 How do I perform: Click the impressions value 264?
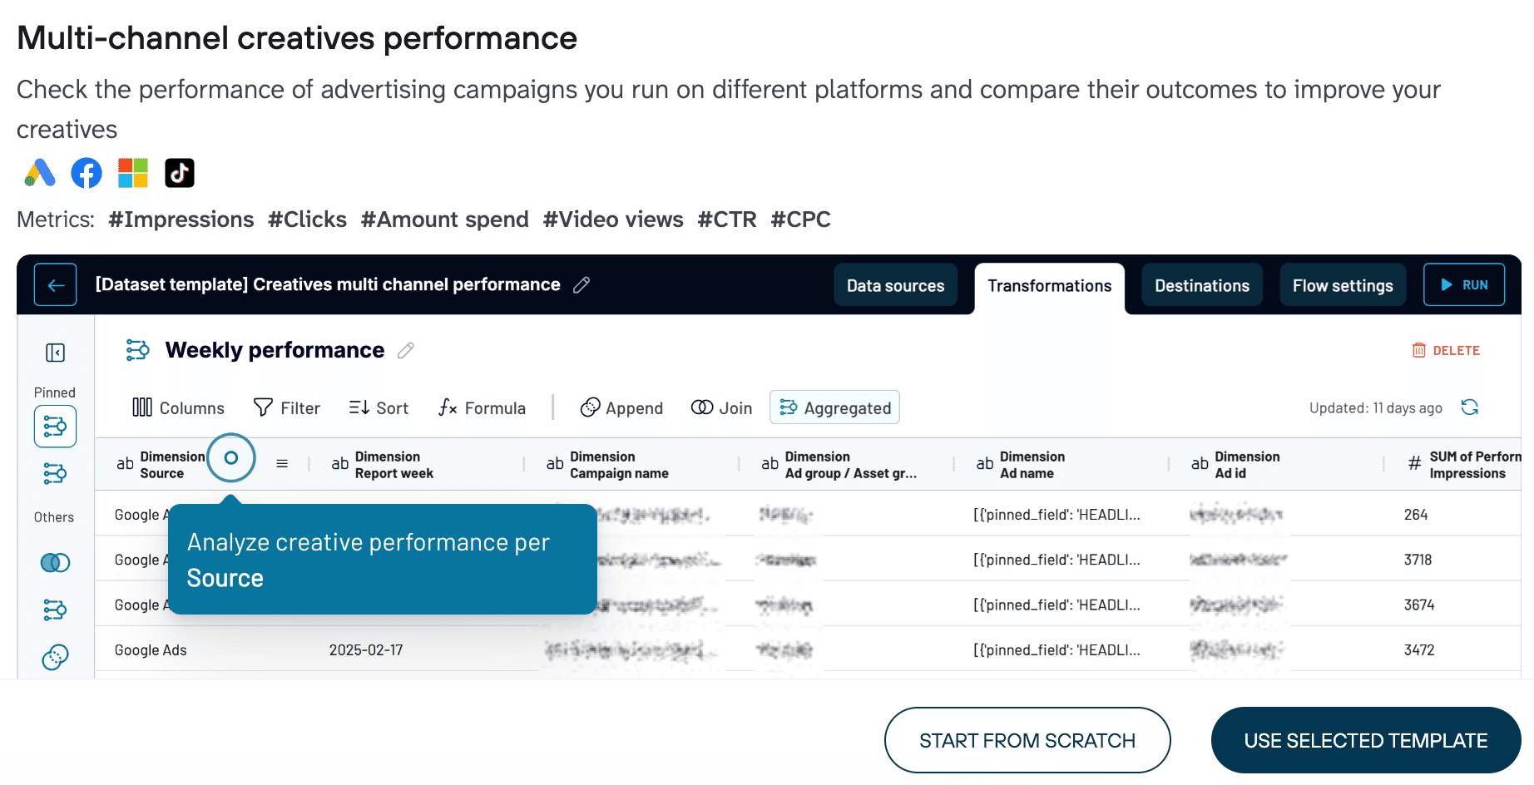click(x=1416, y=515)
